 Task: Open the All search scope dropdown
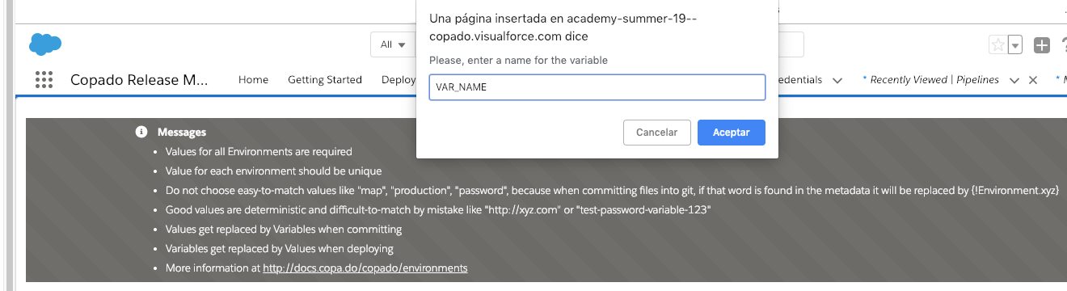click(x=393, y=44)
